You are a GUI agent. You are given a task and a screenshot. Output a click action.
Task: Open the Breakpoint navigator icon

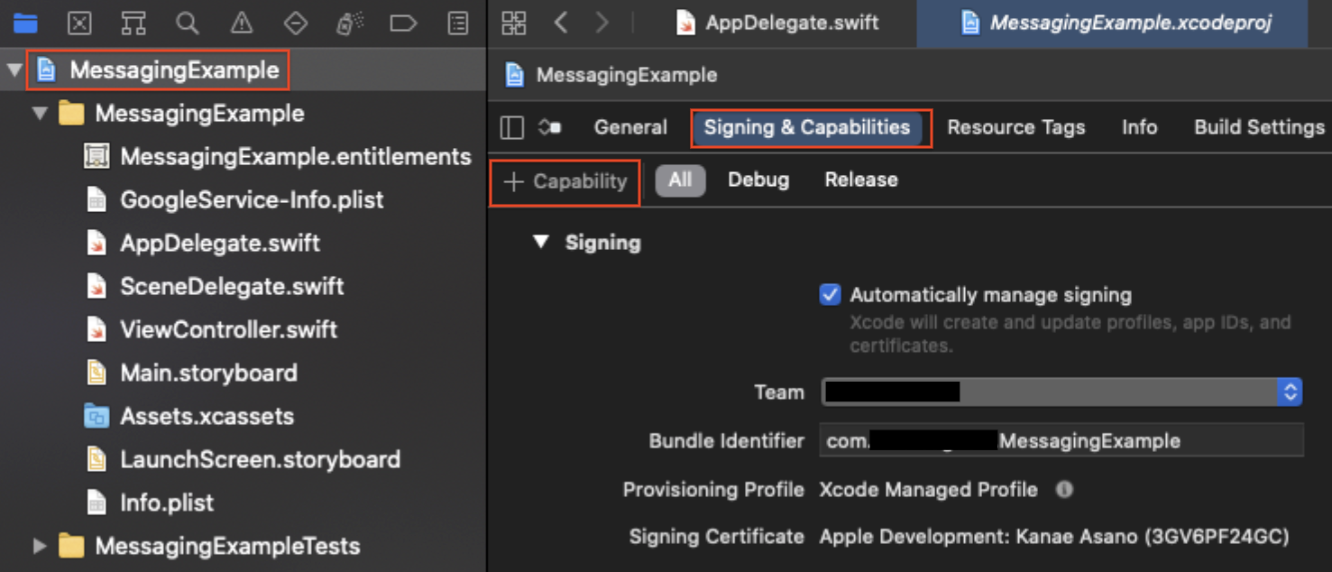click(403, 23)
